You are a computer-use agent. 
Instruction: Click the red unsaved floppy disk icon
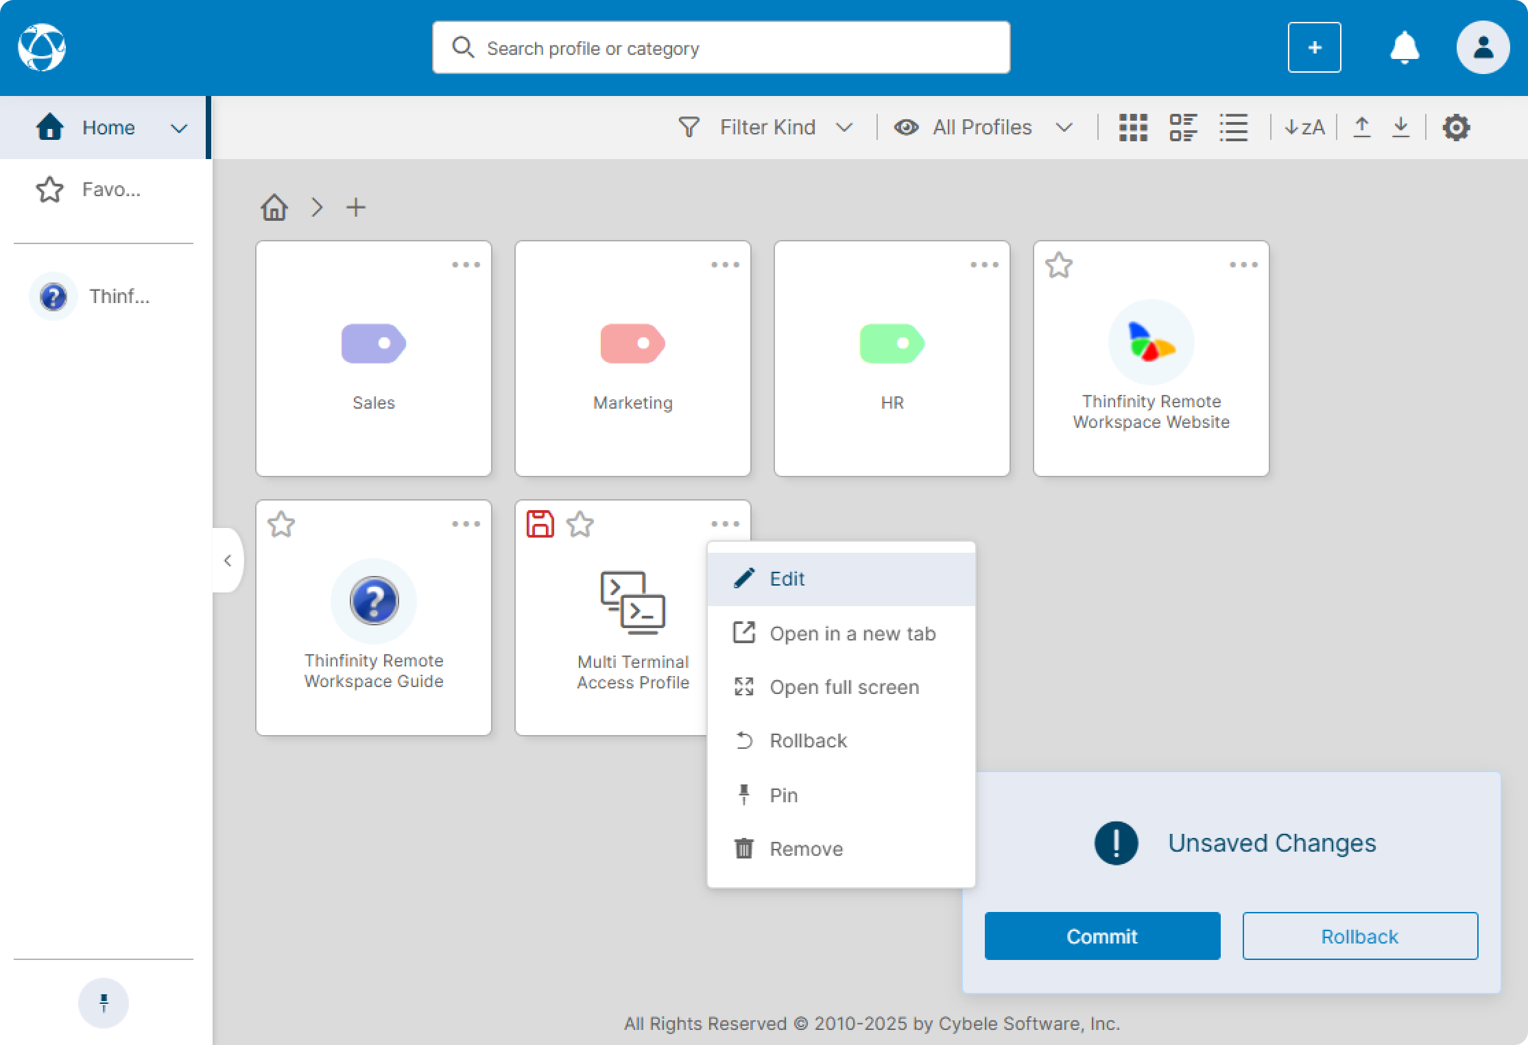[540, 524]
